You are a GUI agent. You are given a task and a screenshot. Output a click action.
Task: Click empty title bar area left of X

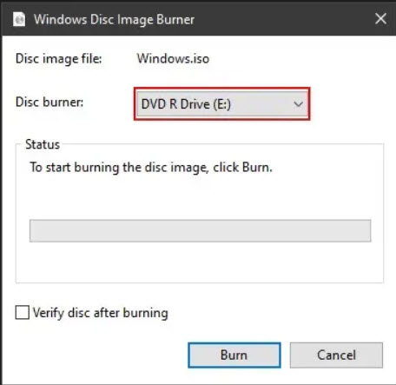pyautogui.click(x=282, y=20)
